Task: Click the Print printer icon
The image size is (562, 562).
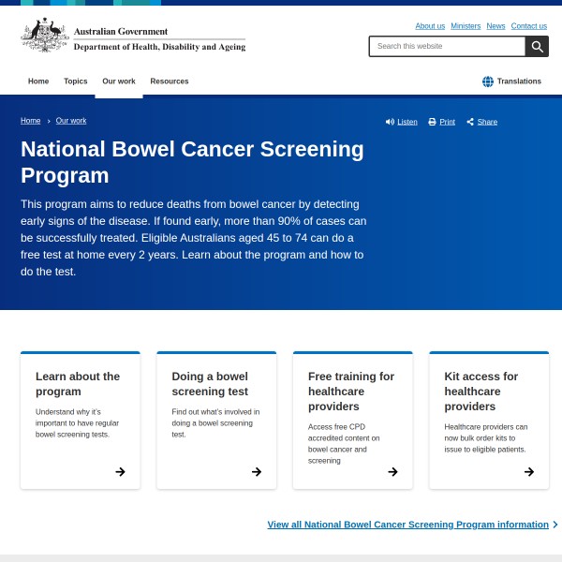Action: point(432,122)
